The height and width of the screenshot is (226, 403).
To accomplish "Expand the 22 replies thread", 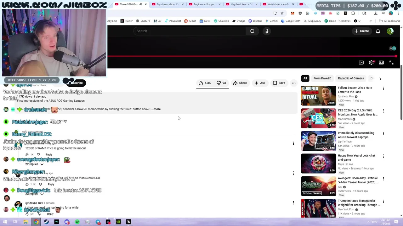I will click(x=34, y=164).
